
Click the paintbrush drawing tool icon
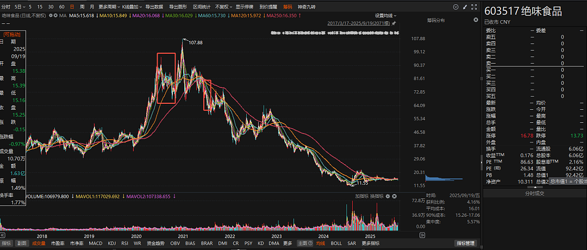(x=465, y=7)
